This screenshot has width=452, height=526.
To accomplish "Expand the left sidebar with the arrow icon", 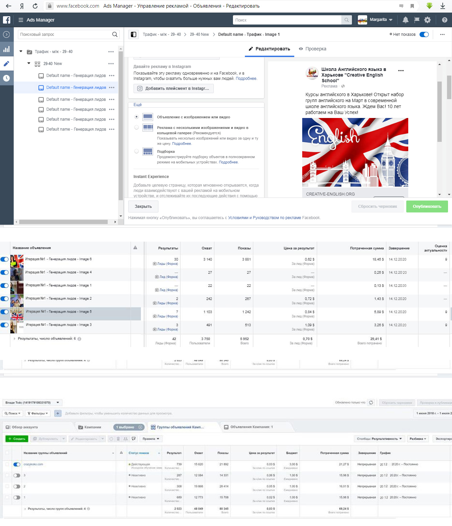I will pyautogui.click(x=6, y=34).
